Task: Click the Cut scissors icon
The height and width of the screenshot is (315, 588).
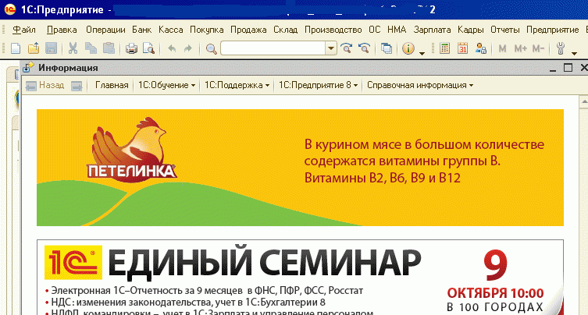Action: (73, 48)
